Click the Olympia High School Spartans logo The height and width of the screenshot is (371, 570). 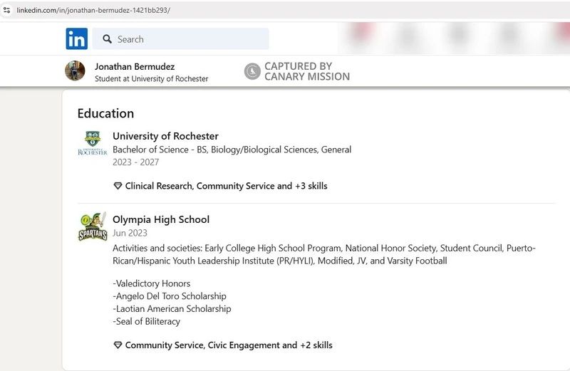[x=93, y=226]
